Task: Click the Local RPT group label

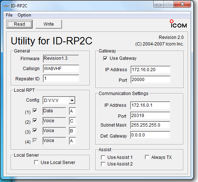Action: (24, 90)
